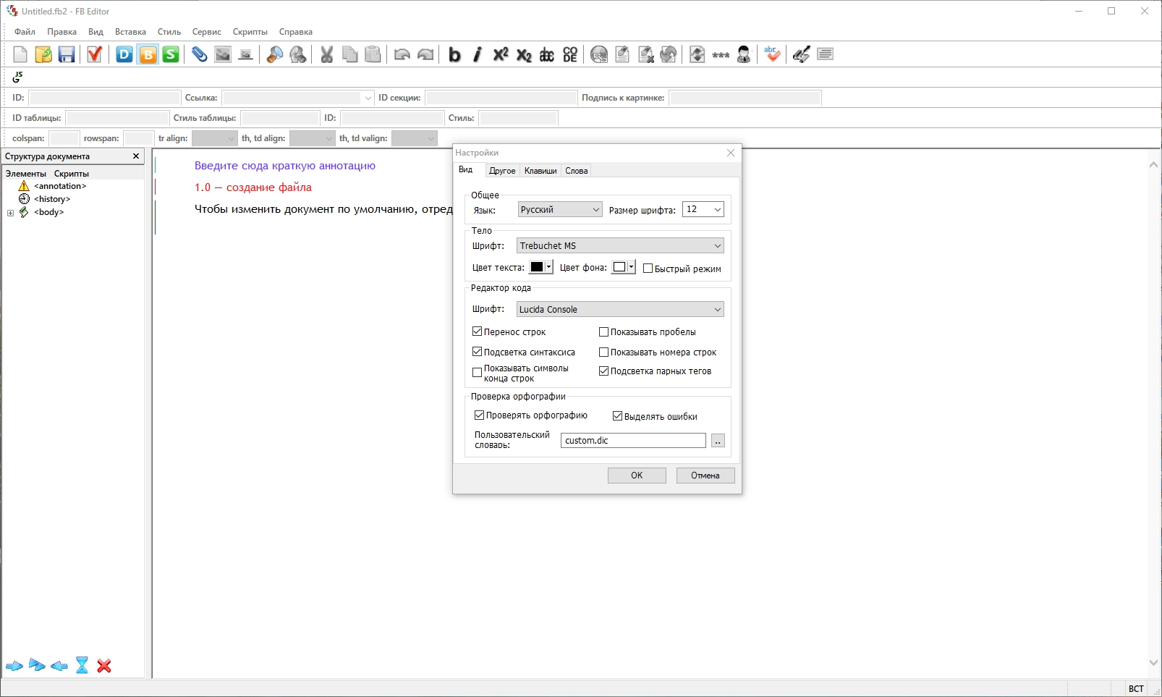Click the bold formatting icon

click(454, 55)
